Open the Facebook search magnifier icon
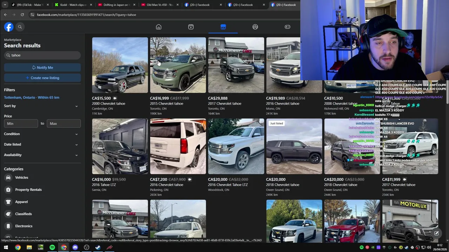449x252 pixels. (x=20, y=27)
